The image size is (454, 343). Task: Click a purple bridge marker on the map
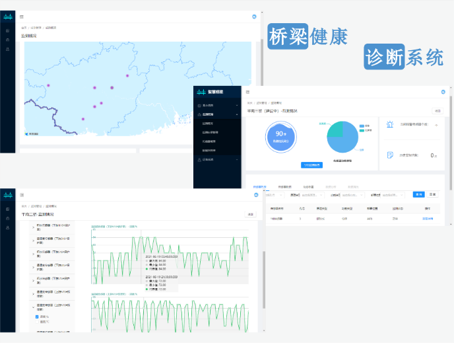(94, 88)
